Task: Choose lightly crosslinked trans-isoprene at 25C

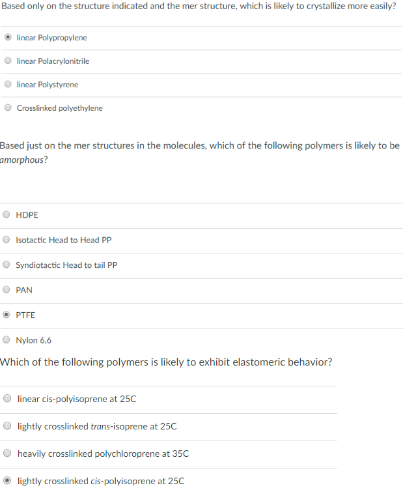Action: coord(8,426)
